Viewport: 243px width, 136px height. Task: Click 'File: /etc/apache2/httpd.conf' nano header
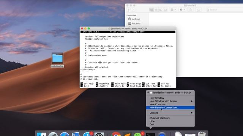click(127, 32)
